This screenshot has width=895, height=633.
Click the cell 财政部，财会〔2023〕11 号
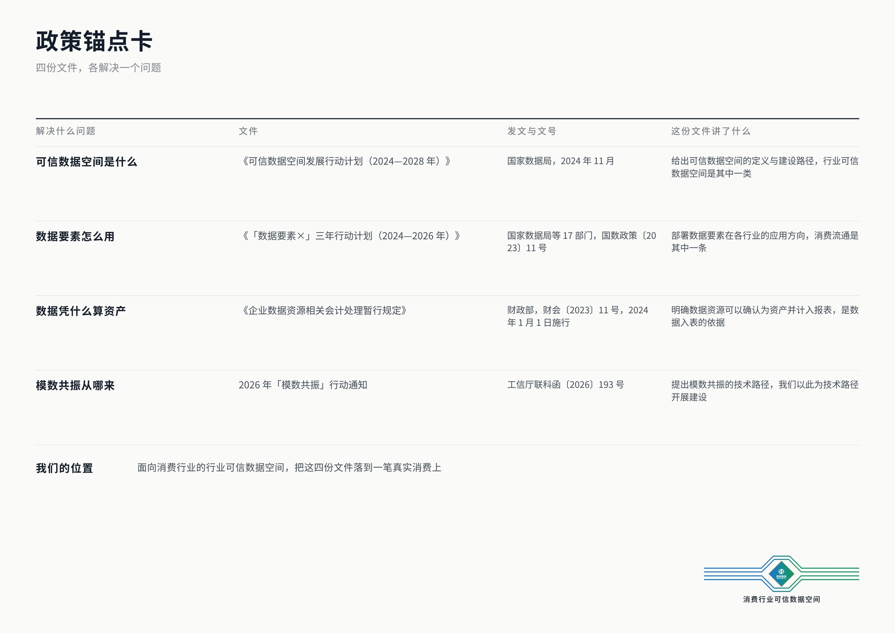click(x=578, y=316)
